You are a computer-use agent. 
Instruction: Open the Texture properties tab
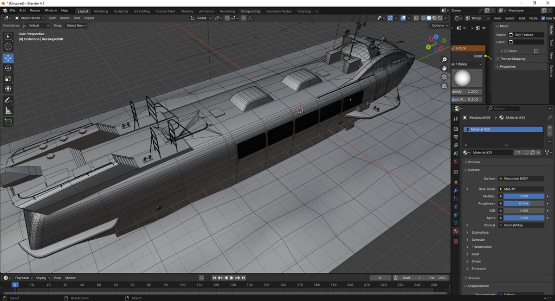coord(456,241)
